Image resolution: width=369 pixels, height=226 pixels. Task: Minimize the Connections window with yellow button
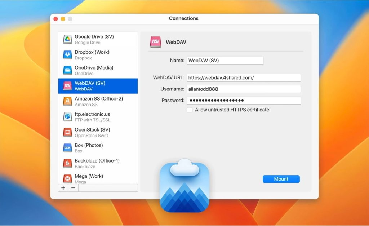click(x=63, y=19)
